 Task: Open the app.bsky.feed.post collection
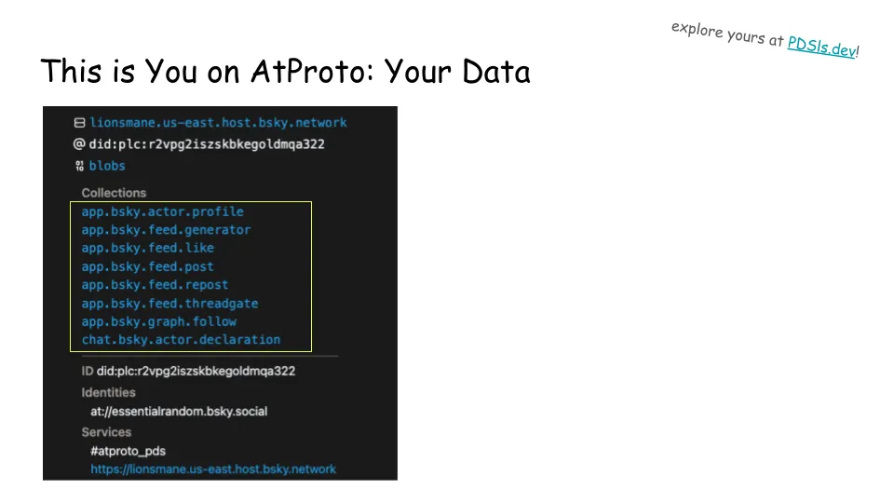coord(147,266)
